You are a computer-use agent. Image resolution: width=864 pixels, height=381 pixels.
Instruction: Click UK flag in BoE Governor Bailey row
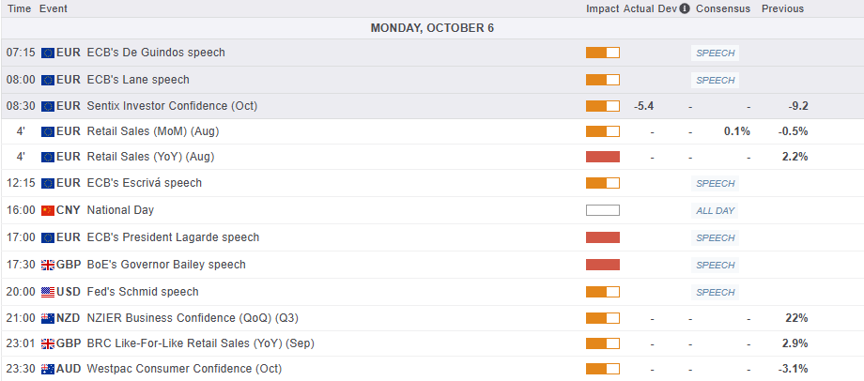[48, 265]
